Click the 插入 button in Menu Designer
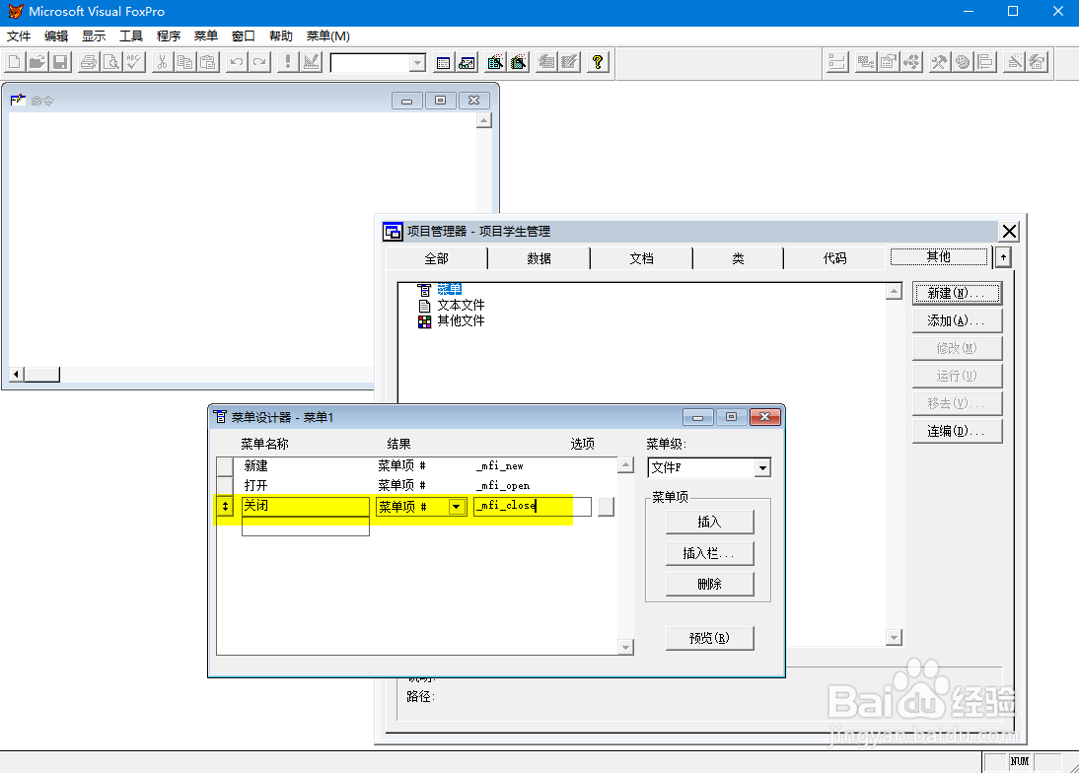Screen dimensions: 1079x773 tap(709, 522)
